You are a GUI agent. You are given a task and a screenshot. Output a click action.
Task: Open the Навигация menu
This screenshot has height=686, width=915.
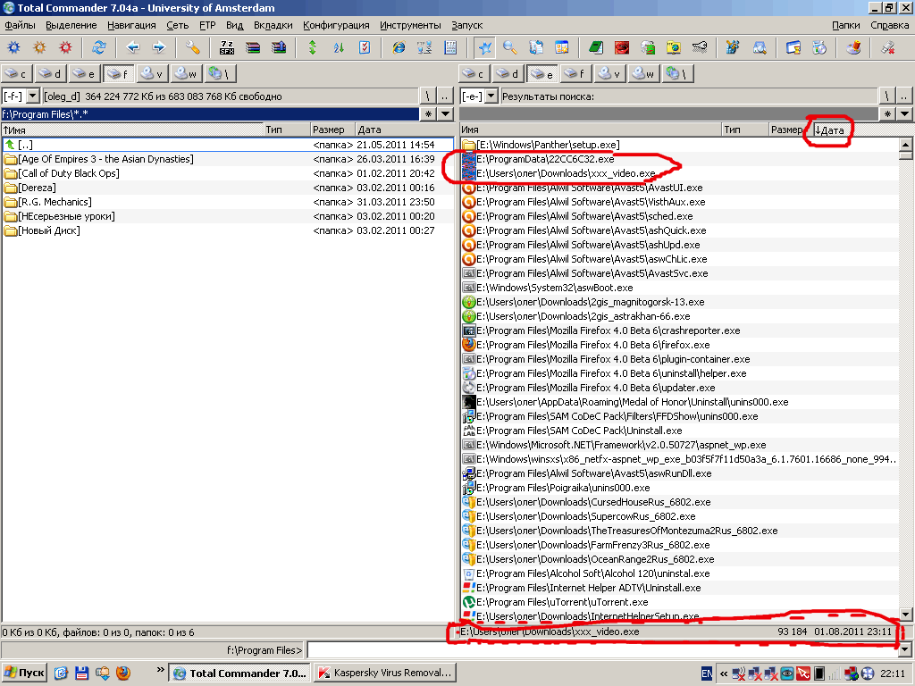131,25
